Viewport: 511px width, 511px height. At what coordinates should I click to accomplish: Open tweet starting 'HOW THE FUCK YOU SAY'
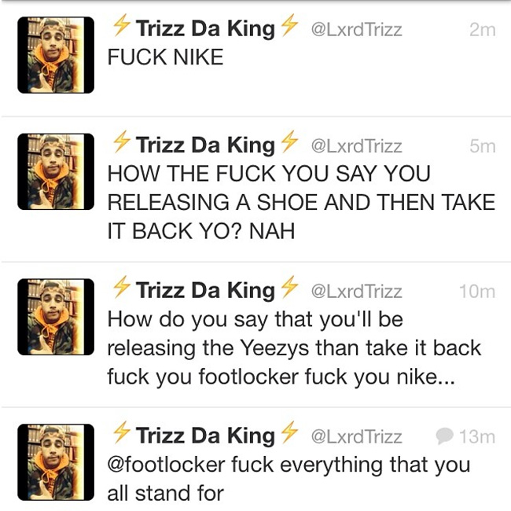(x=301, y=202)
